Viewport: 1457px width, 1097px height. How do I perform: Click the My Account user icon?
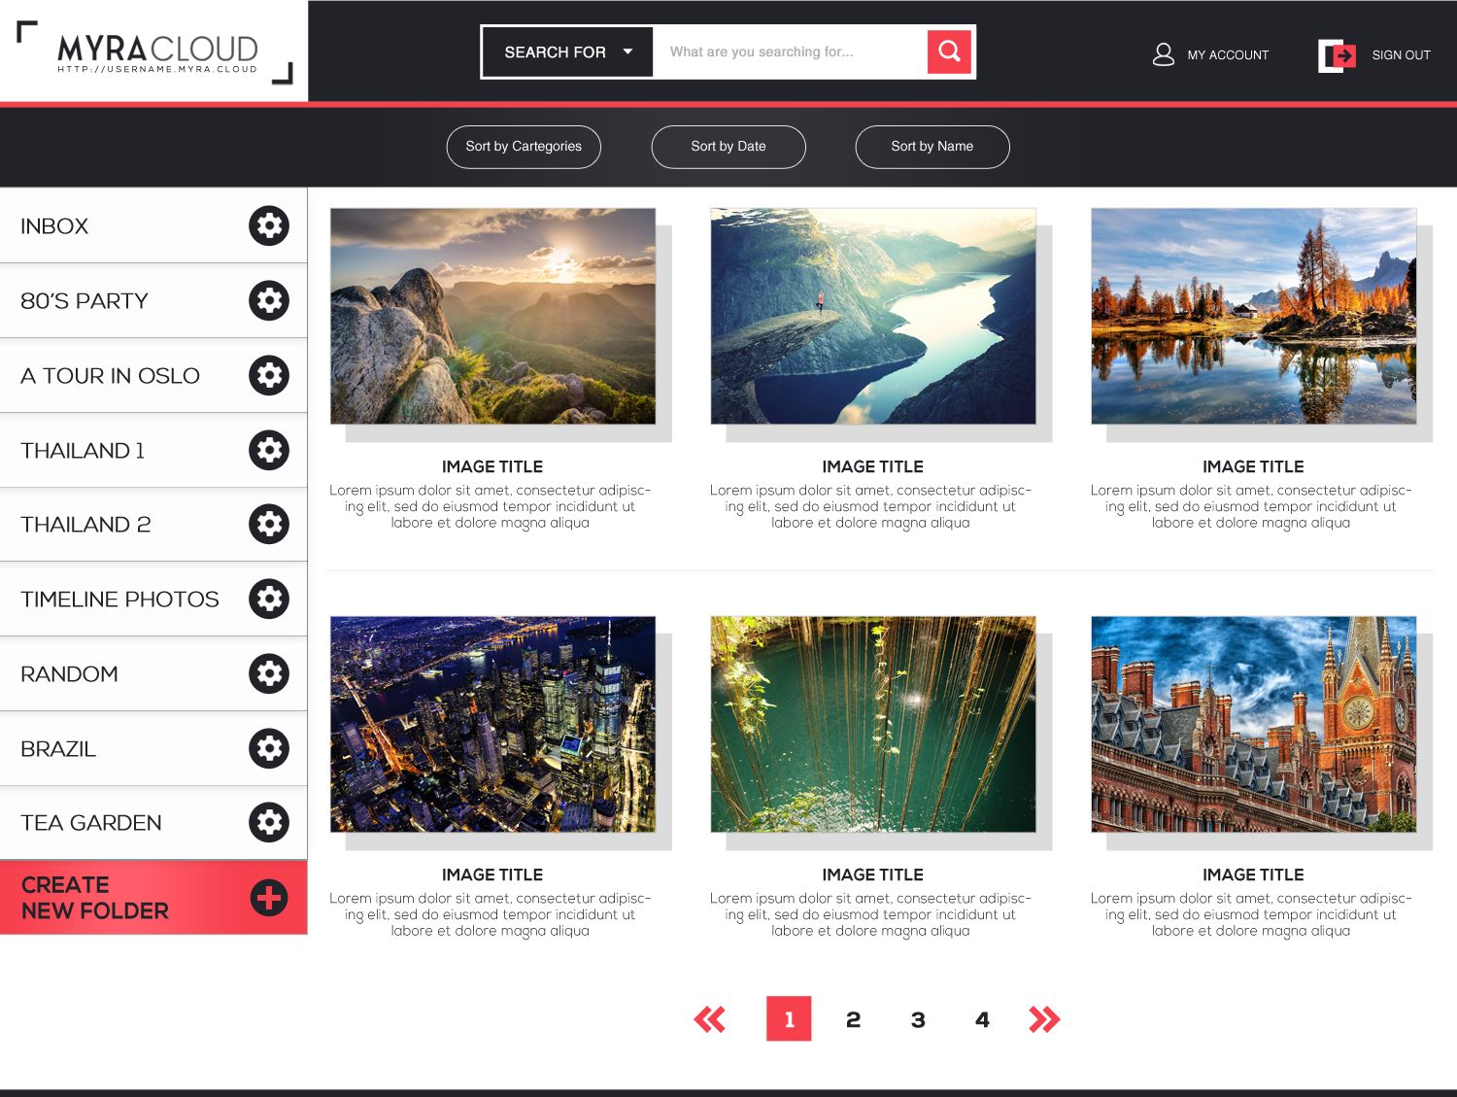click(1163, 54)
